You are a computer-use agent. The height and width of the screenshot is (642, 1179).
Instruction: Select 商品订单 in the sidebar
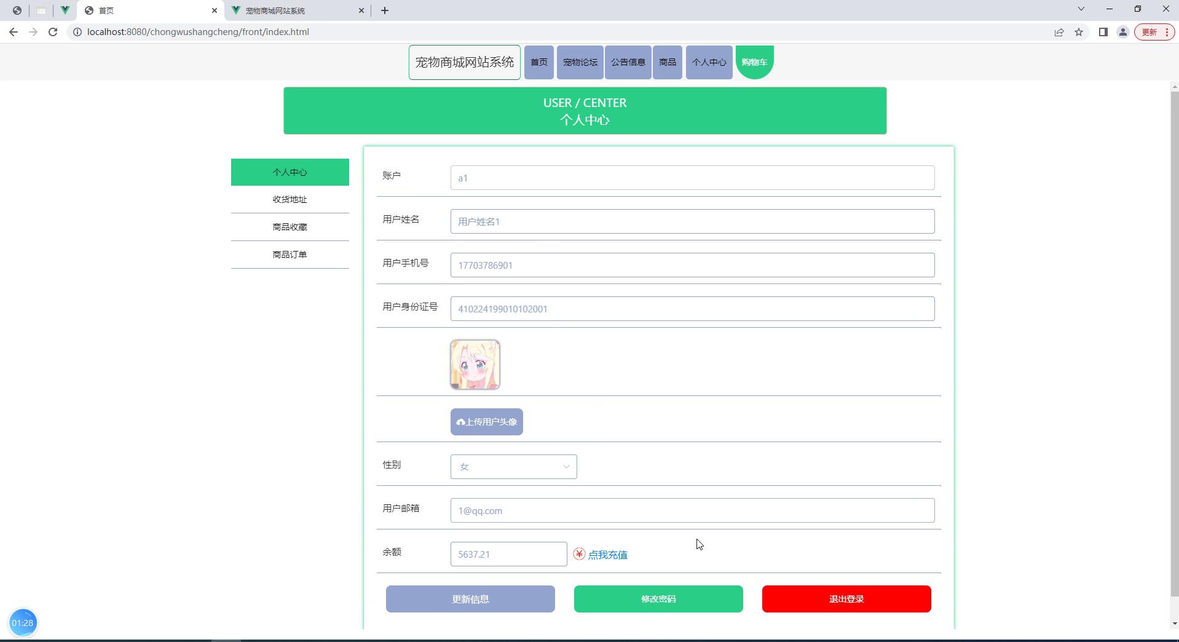[290, 255]
